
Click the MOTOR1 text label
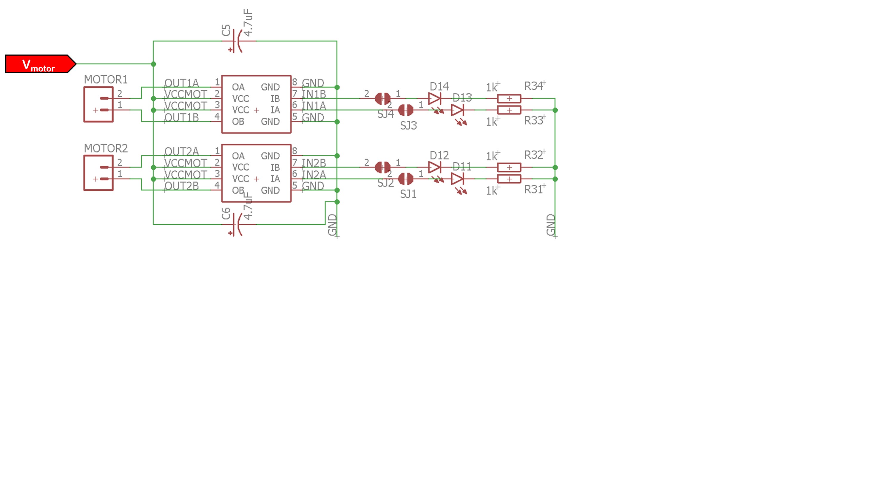tap(106, 80)
